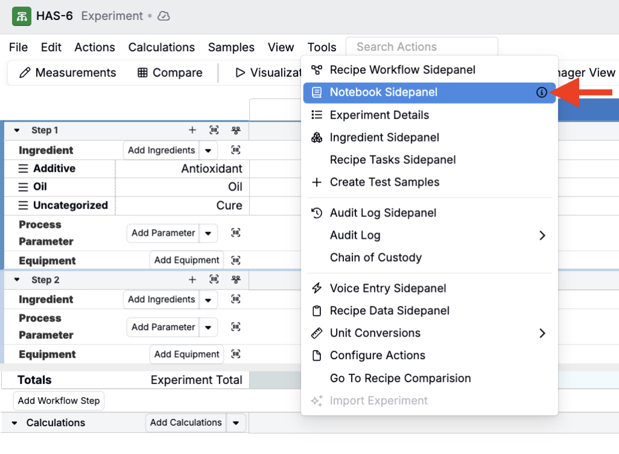Open dropdown arrow next to Step 1 Add Ingredients

(208, 151)
